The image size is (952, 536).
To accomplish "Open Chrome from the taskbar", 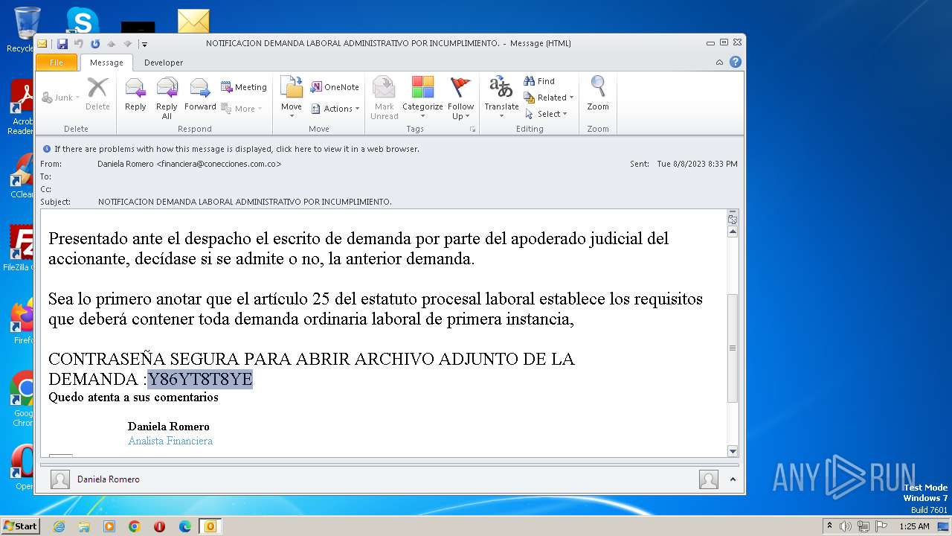I will pos(135,526).
